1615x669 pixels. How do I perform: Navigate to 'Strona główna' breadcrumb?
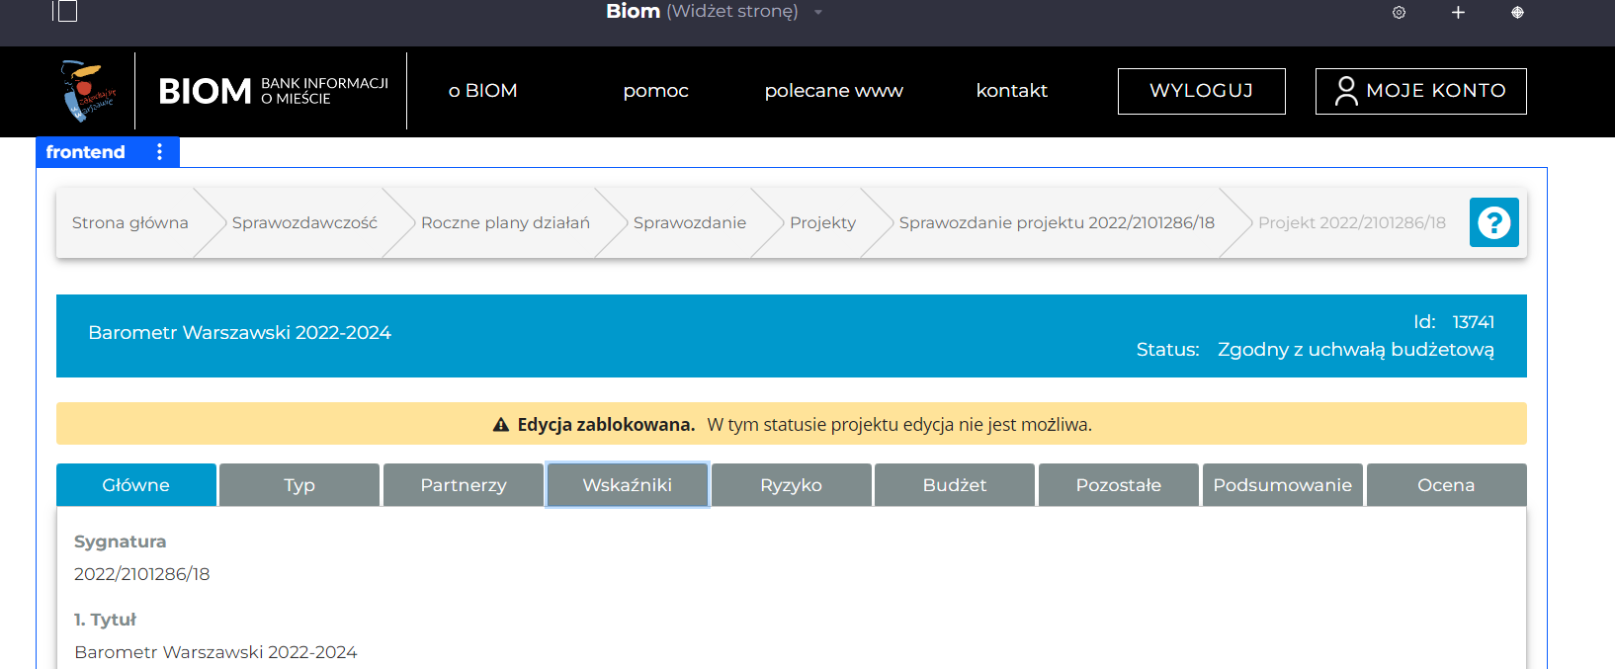point(129,223)
